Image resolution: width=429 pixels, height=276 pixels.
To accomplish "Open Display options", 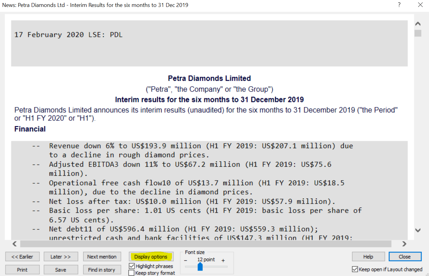I will coord(151,257).
